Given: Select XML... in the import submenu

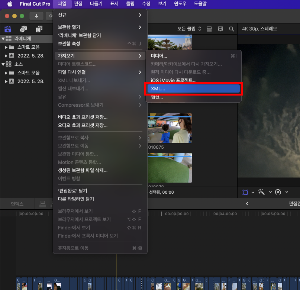Looking at the screenshot, I should coord(193,89).
